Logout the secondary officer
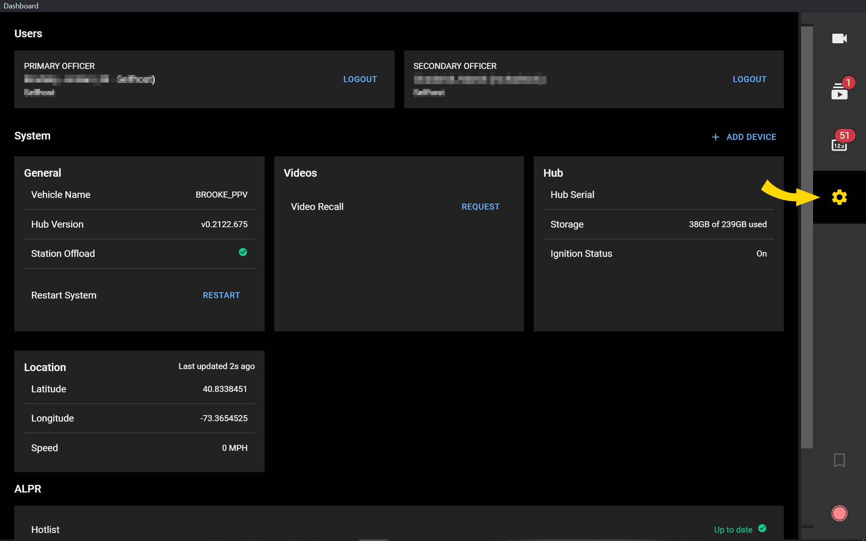The image size is (866, 541). 749,79
